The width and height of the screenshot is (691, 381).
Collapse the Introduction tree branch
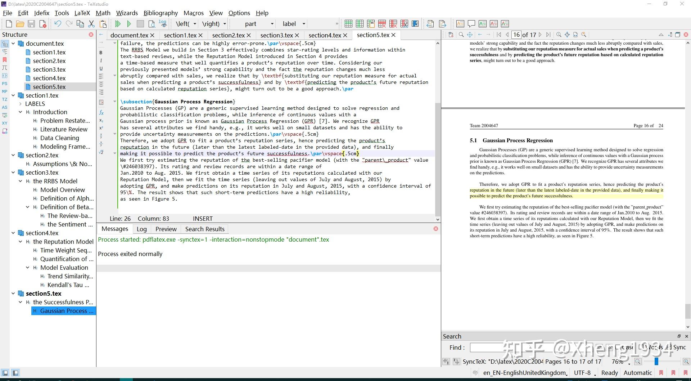pyautogui.click(x=21, y=112)
